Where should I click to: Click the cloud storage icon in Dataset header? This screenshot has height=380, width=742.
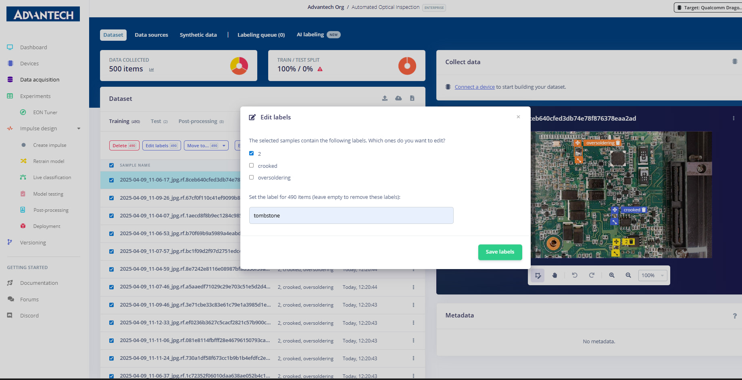pyautogui.click(x=398, y=98)
